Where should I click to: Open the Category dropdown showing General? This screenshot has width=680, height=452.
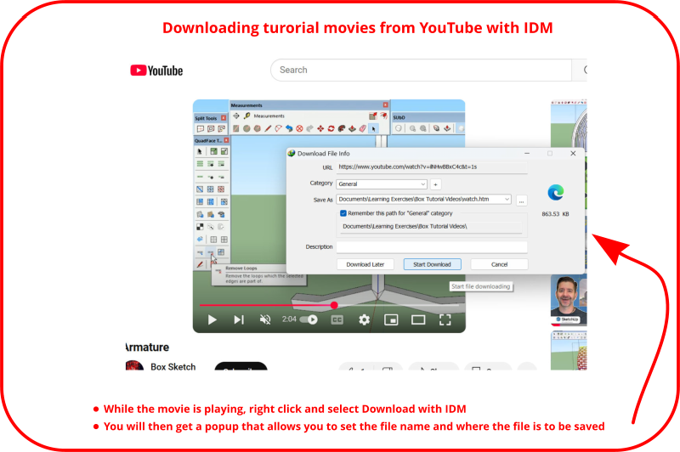pos(382,184)
